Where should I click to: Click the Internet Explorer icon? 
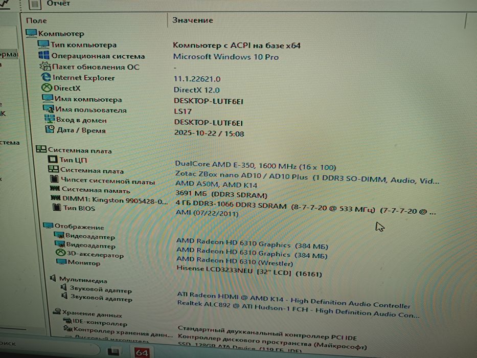(x=46, y=77)
